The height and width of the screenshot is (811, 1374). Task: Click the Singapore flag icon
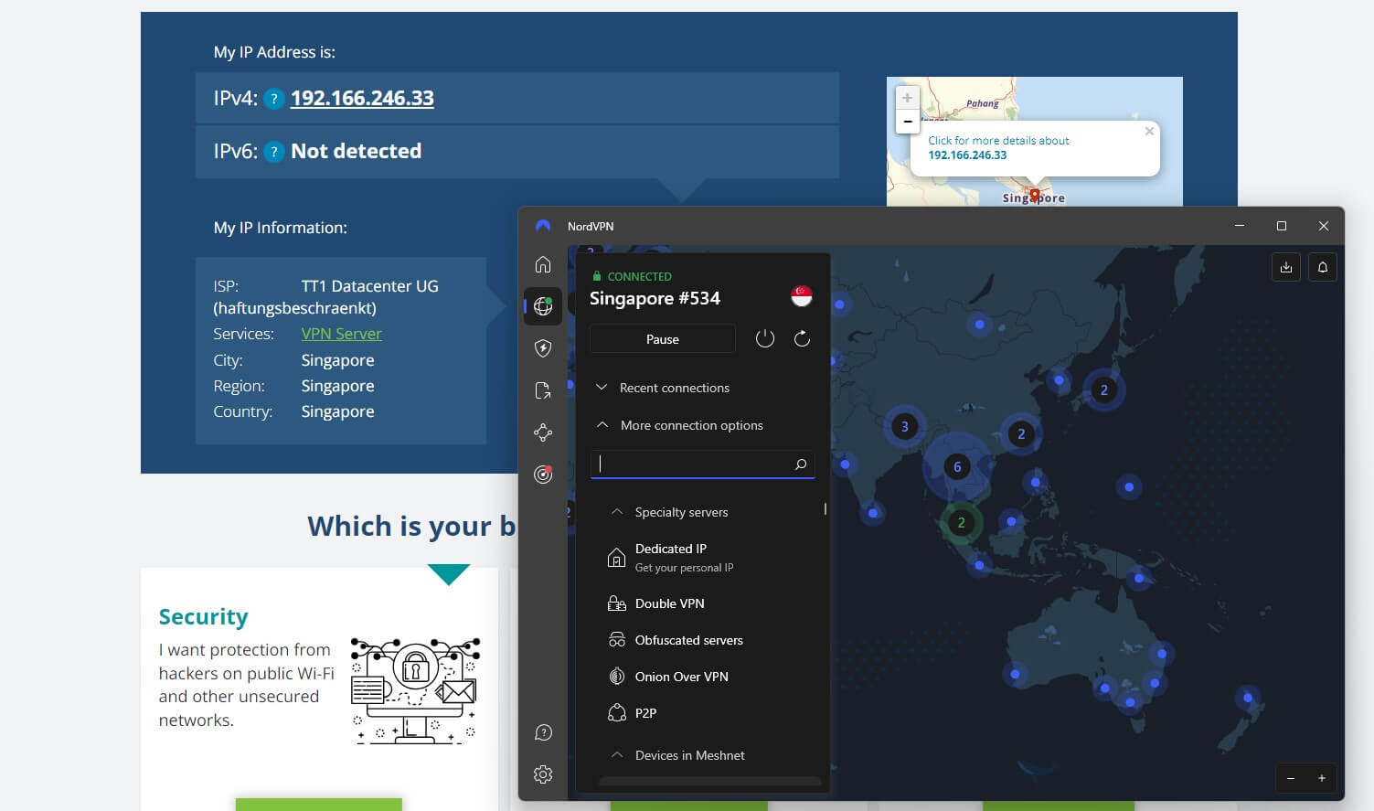802,296
